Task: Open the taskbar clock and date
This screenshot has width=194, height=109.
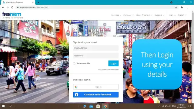Action: (182, 106)
